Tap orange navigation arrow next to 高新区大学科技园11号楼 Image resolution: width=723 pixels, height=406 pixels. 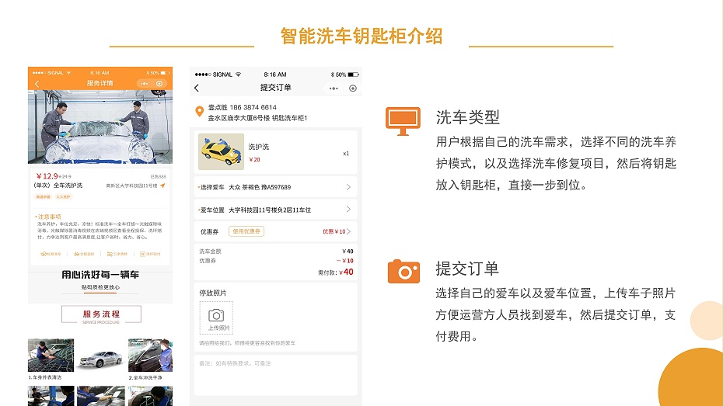click(162, 186)
